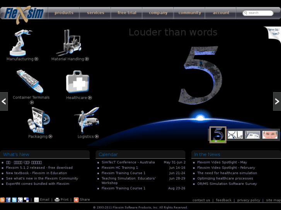The width and height of the screenshot is (281, 210).
Task: Open The need for healthcare simulation
Action: click(227, 173)
